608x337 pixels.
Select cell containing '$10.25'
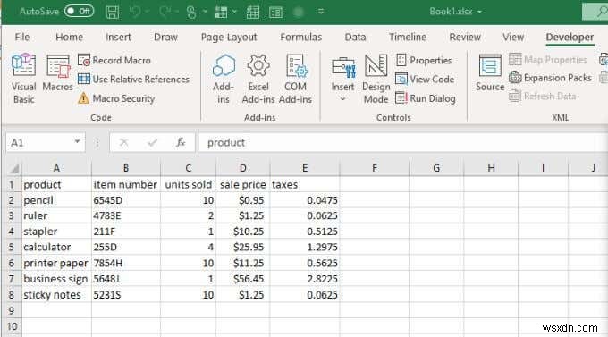pyautogui.click(x=242, y=232)
